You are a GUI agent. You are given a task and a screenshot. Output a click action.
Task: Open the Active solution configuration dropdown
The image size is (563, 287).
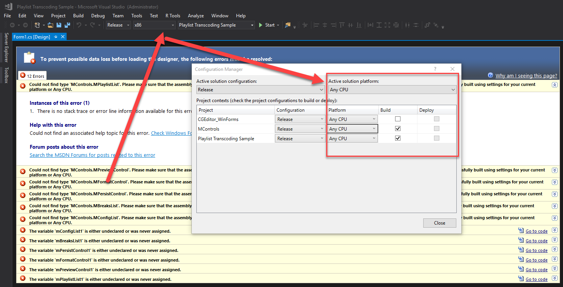tap(261, 89)
